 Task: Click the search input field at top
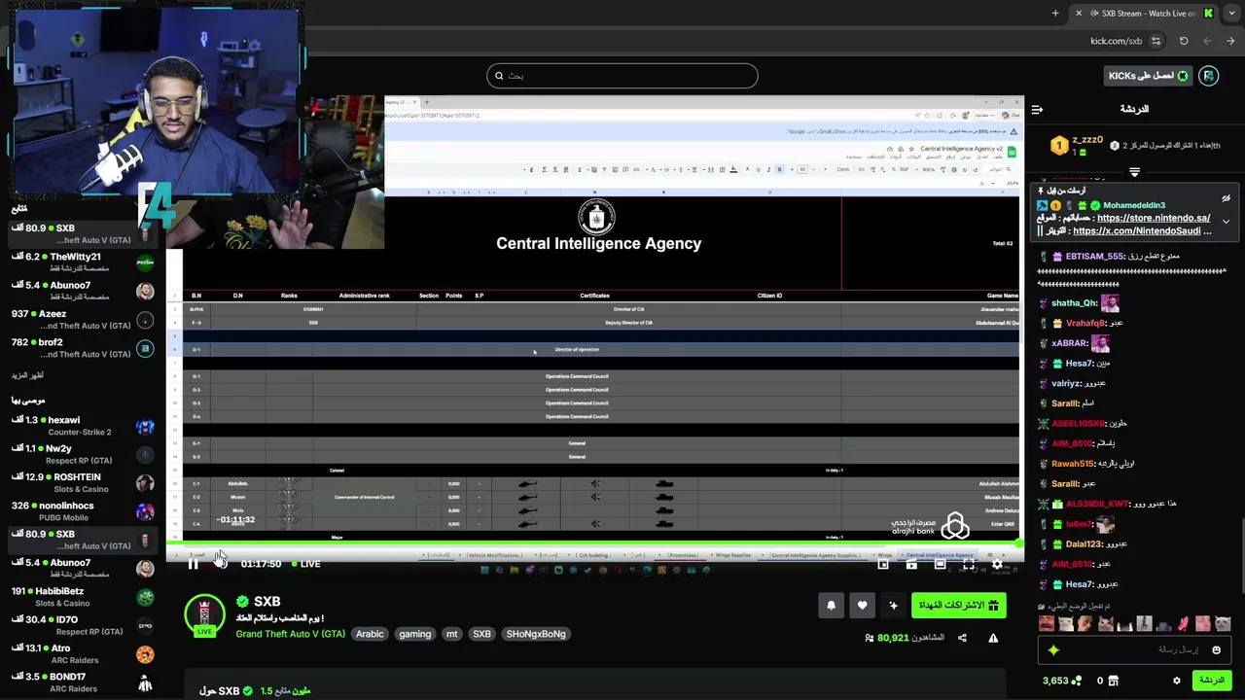[622, 76]
